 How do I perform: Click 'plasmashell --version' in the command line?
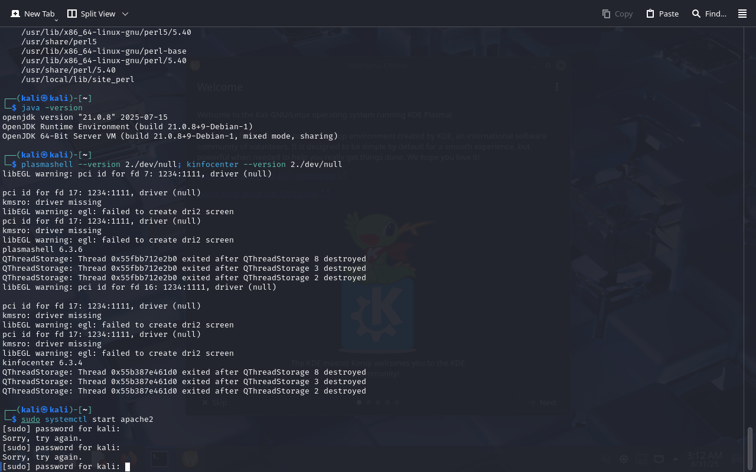tap(71, 165)
